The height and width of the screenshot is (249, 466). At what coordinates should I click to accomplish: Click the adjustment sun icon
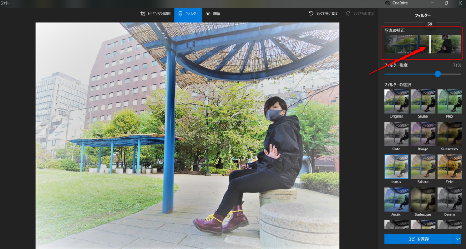[208, 14]
